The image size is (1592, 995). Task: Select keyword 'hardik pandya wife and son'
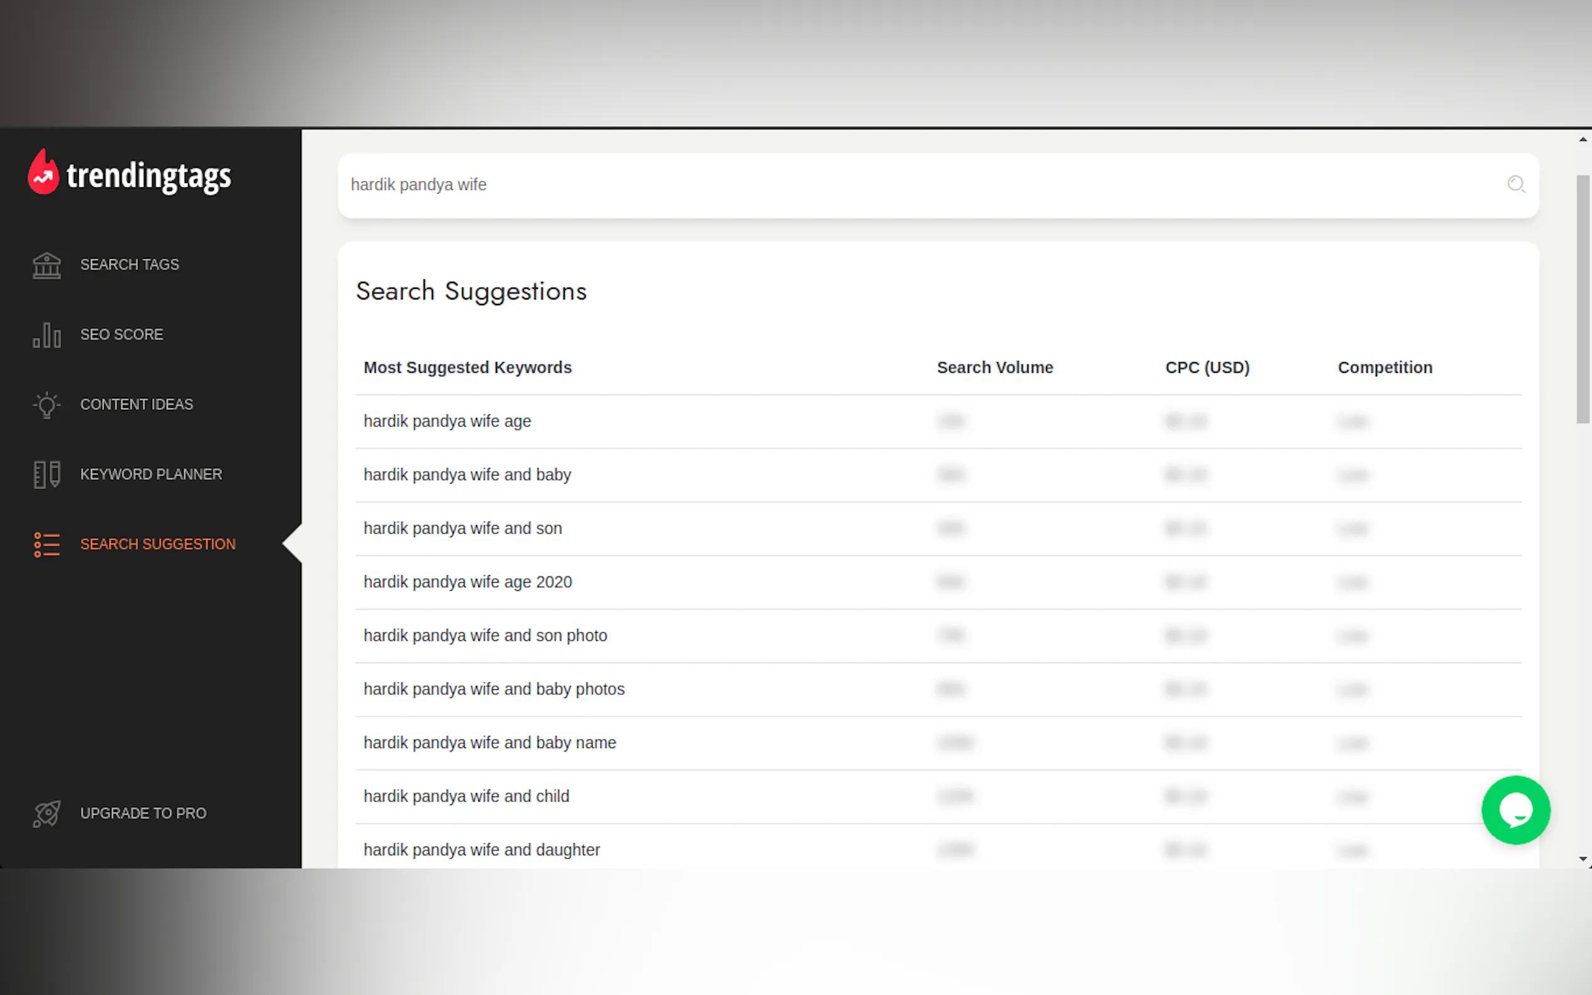pyautogui.click(x=463, y=528)
